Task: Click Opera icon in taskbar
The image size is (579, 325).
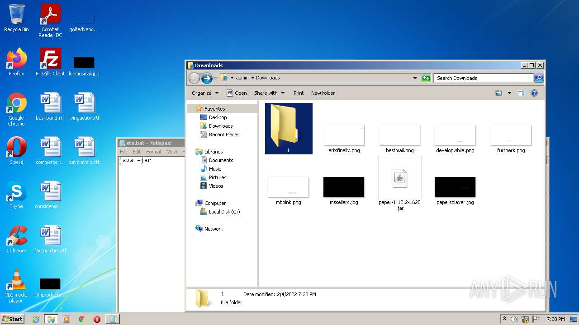Action: 97,319
